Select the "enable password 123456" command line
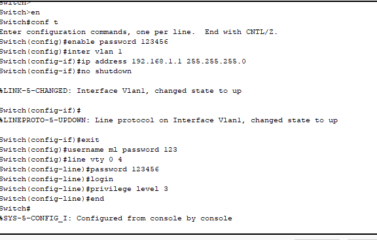This screenshot has width=377, height=240. [x=84, y=42]
